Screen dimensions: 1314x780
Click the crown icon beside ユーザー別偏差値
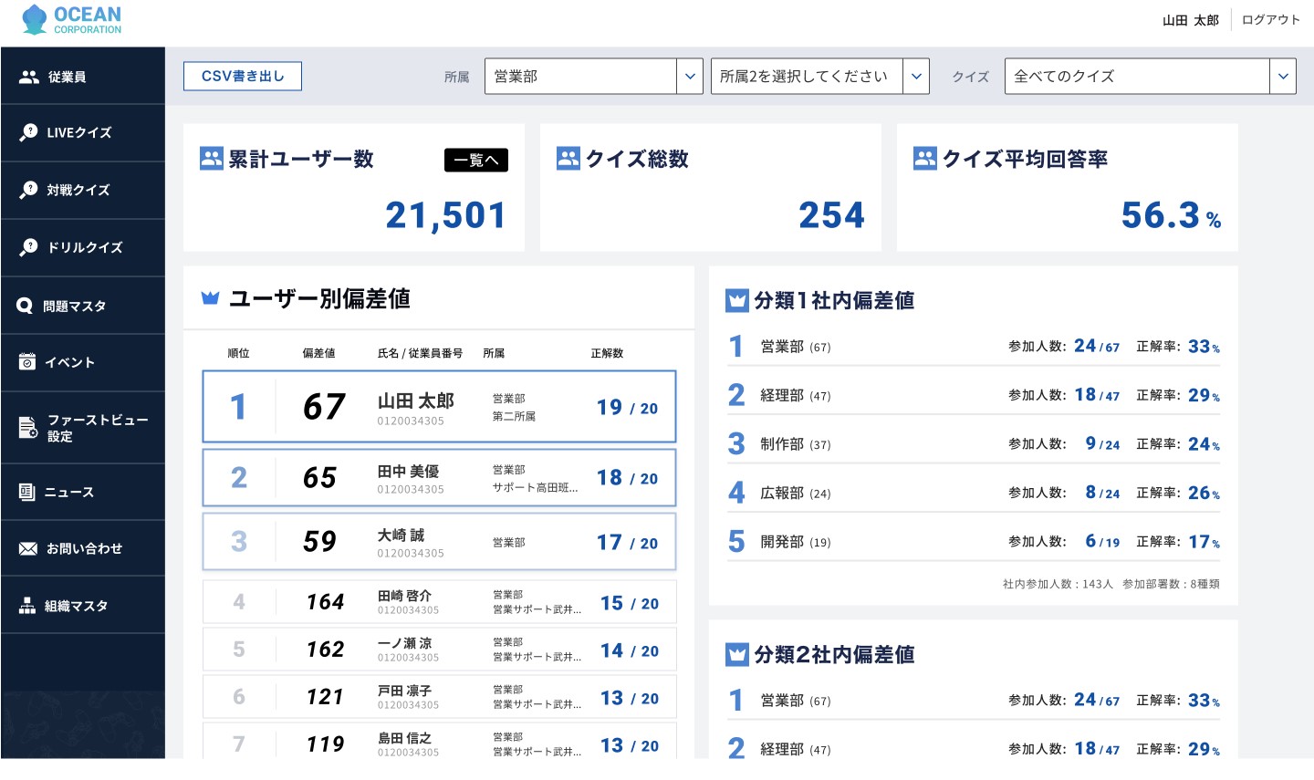[x=210, y=298]
